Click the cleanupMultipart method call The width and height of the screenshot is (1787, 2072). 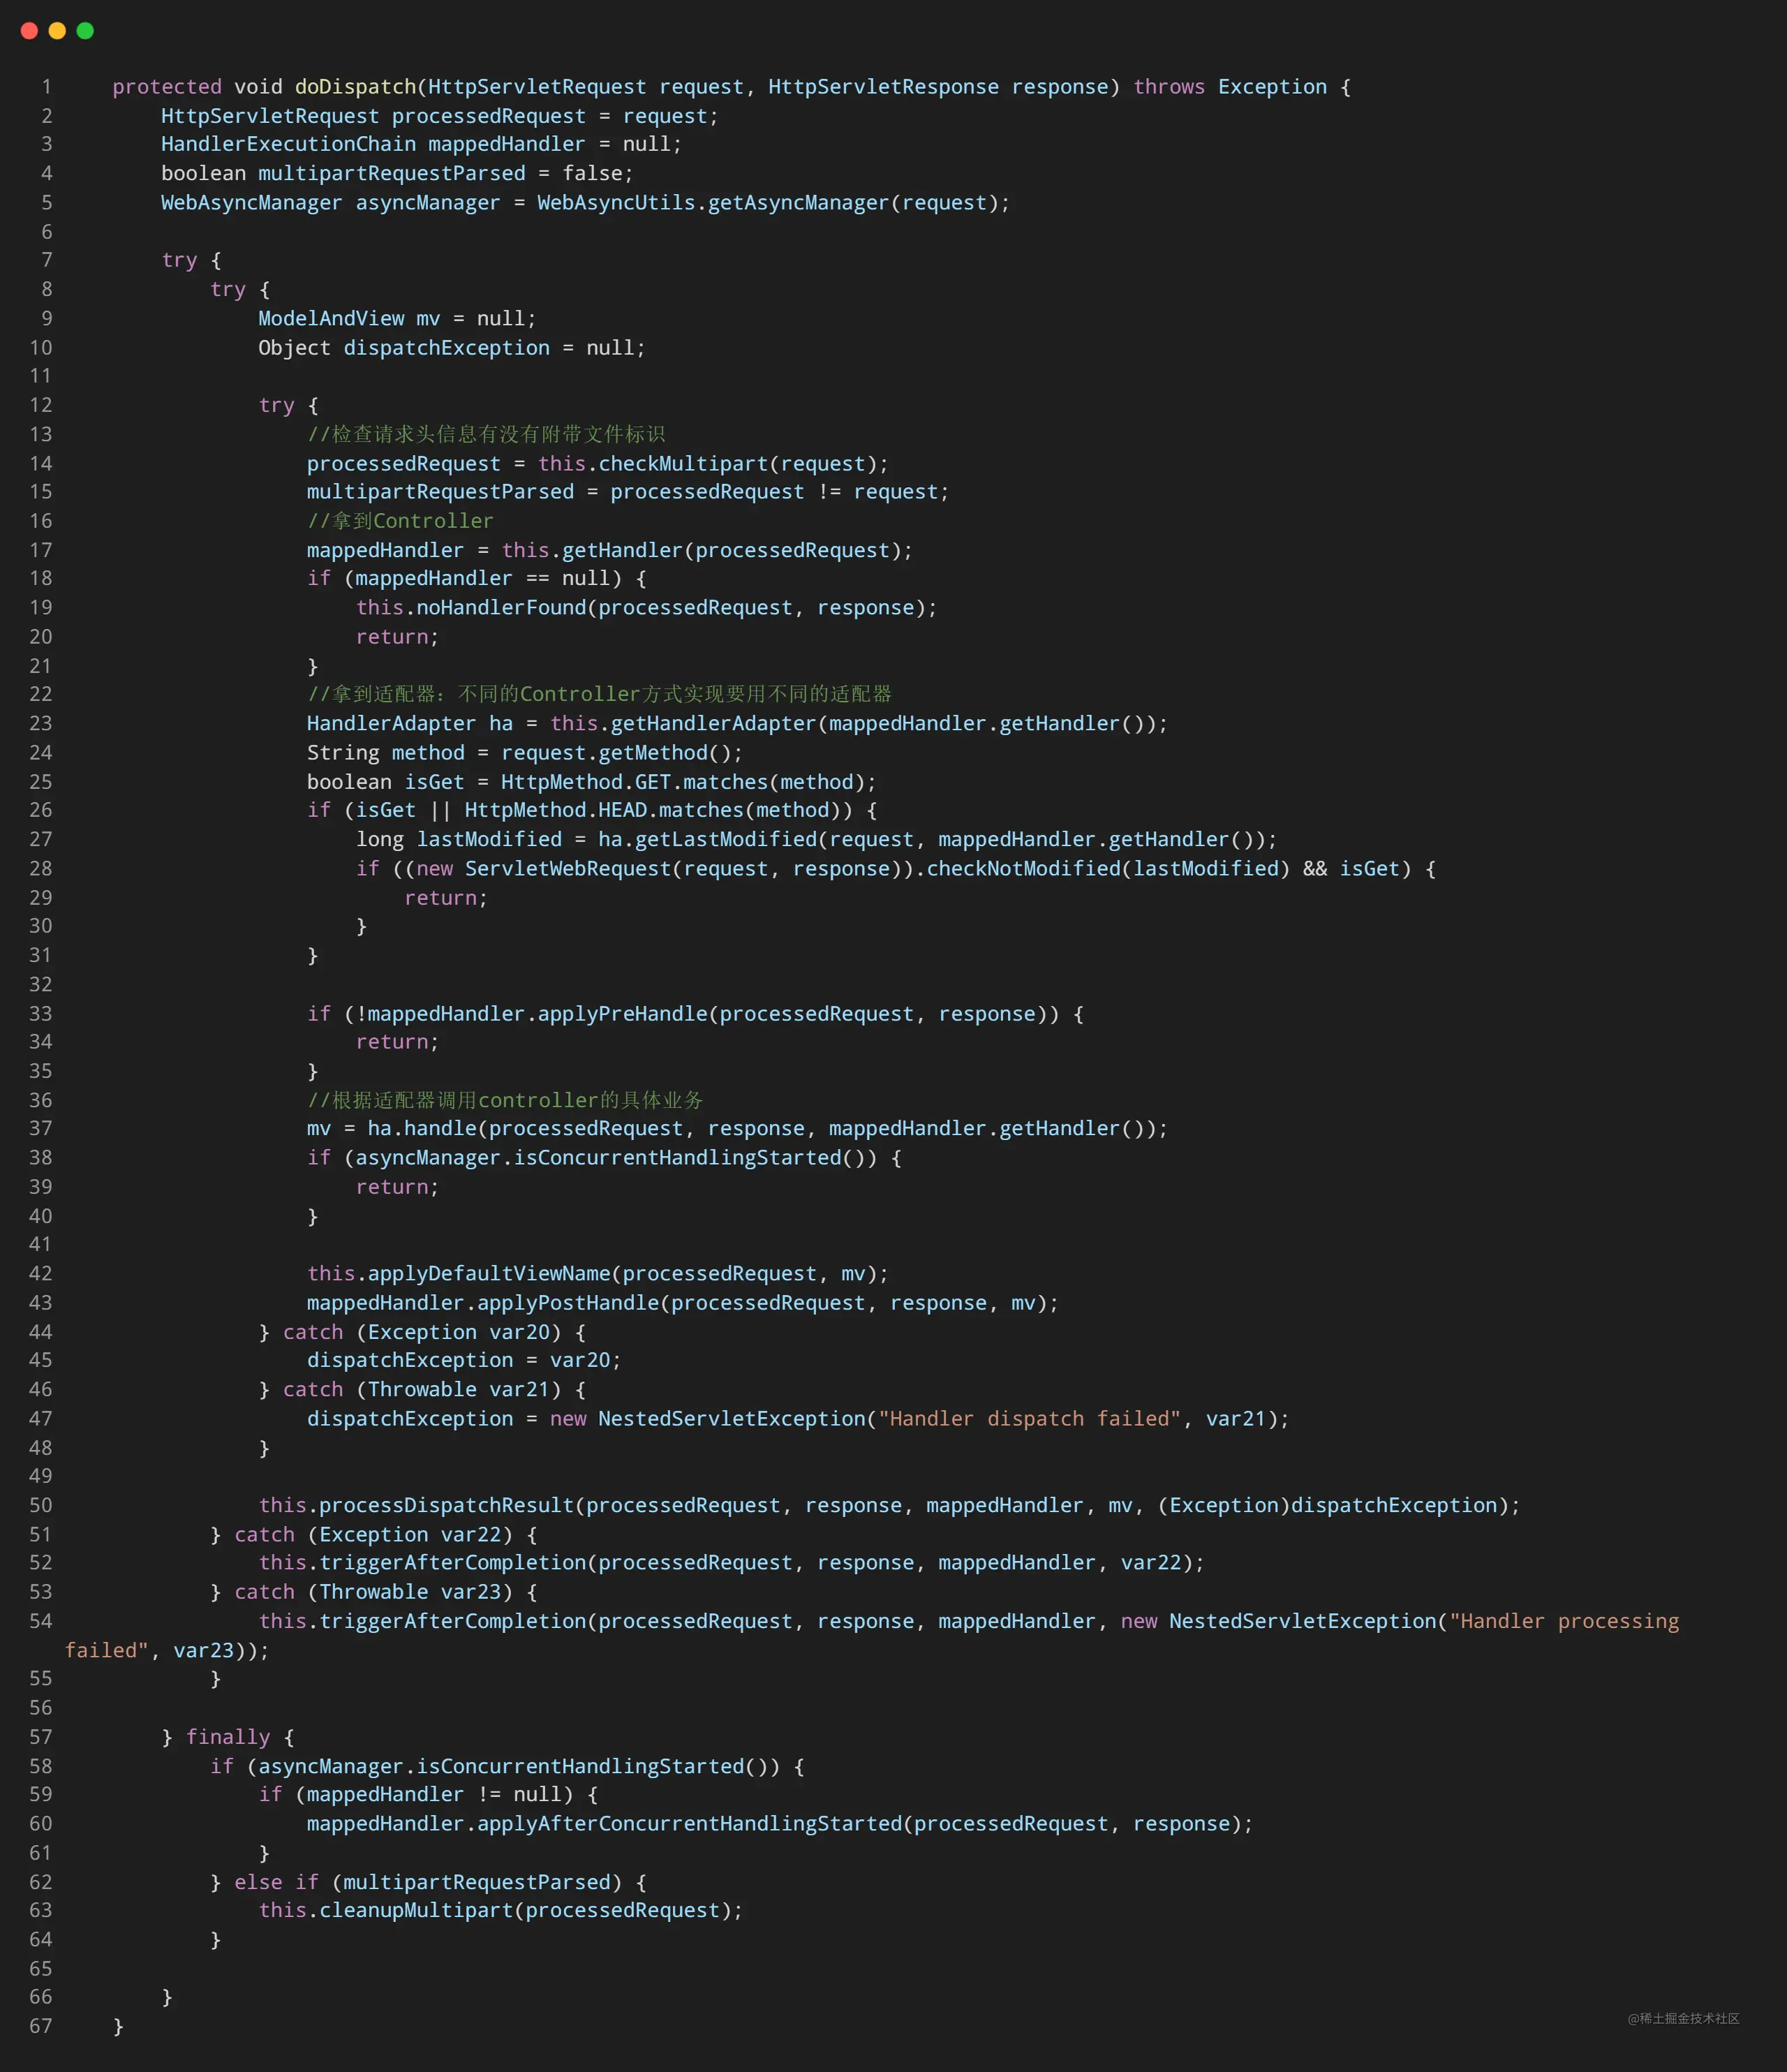416,1910
